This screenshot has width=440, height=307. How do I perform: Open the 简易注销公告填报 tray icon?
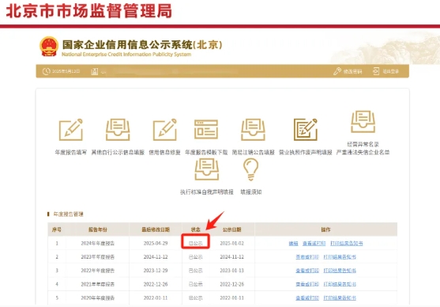pyautogui.click(x=253, y=130)
